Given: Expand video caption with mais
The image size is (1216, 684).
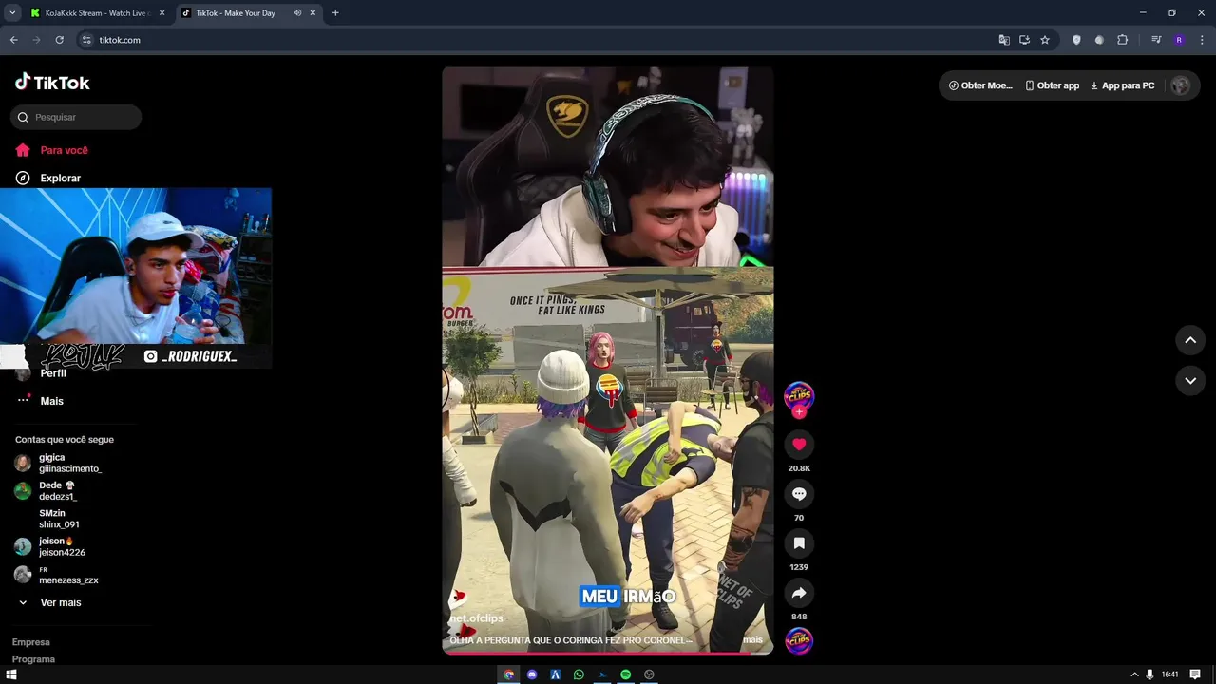Looking at the screenshot, I should [x=752, y=639].
